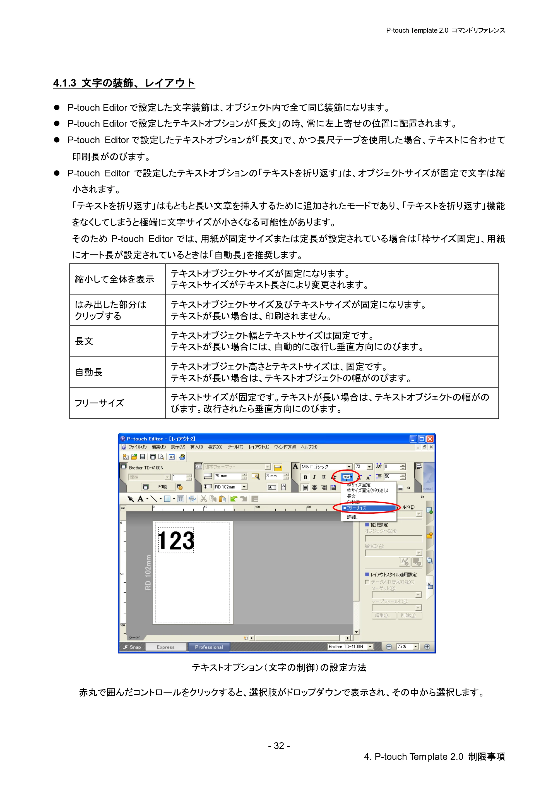Select the Line drawing tool

[x=154, y=499]
